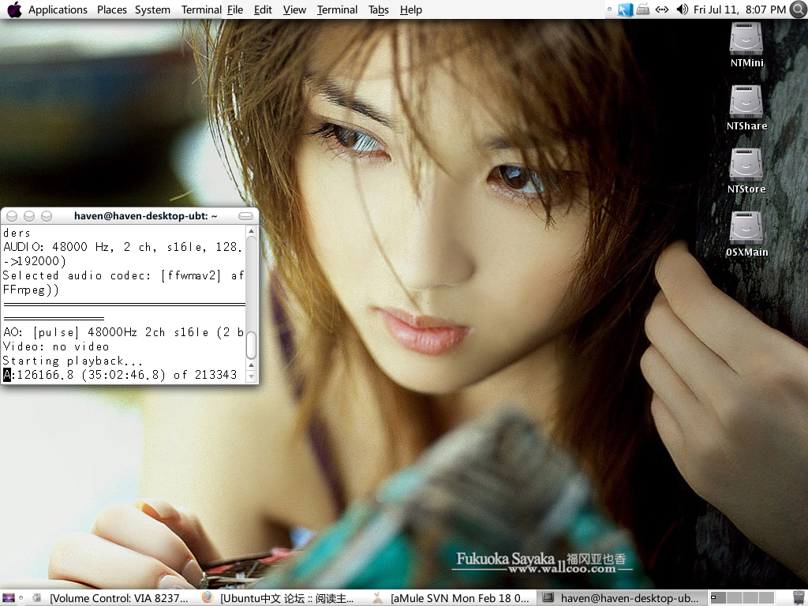This screenshot has height=606, width=808.
Task: Click the terminal title "haven@haven-desktop-ubt: ~"
Action: point(146,216)
